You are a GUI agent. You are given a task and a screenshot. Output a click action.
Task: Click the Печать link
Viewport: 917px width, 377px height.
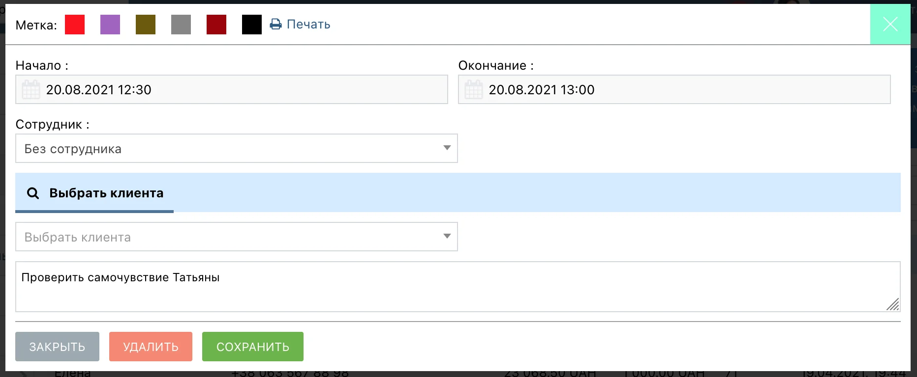pyautogui.click(x=308, y=24)
